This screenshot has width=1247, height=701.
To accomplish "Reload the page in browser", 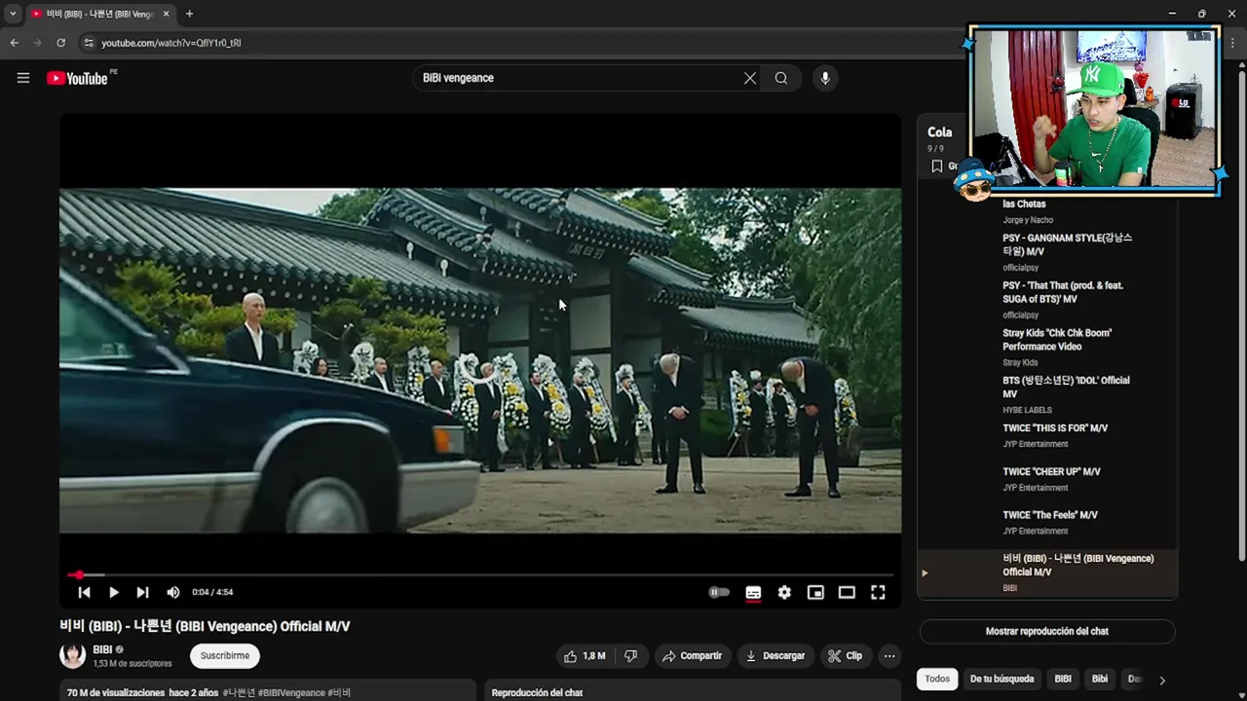I will coord(60,43).
